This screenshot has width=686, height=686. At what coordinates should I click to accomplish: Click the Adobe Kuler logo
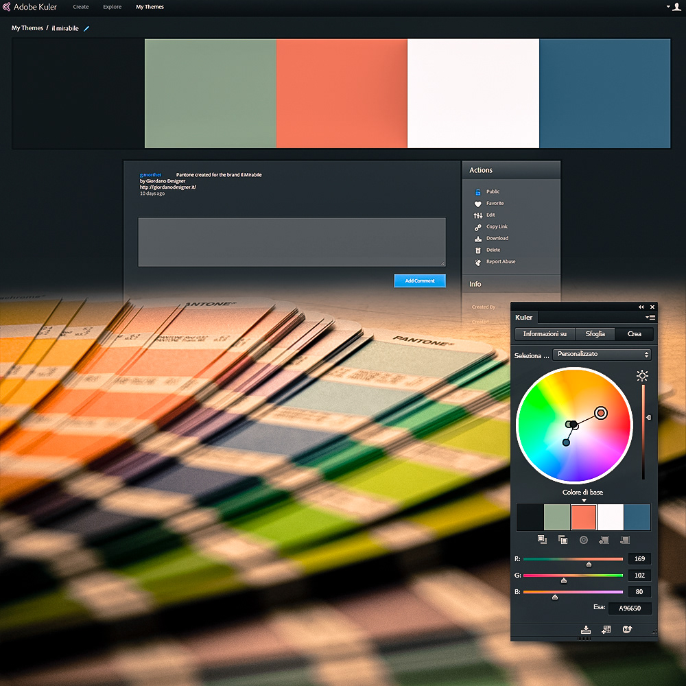click(x=29, y=7)
